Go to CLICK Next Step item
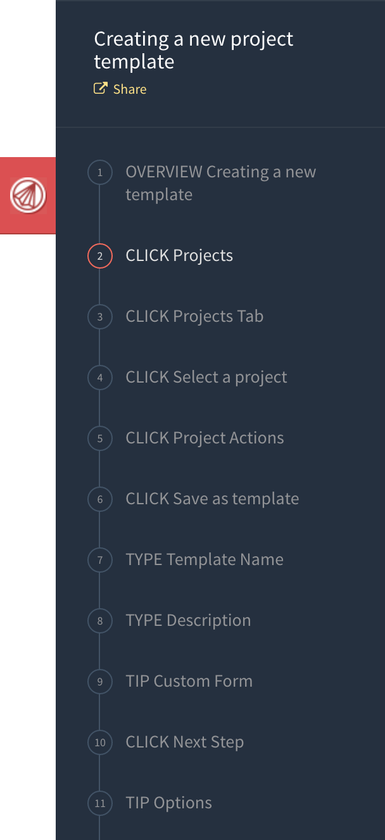Screen dimensions: 385x840 point(184,742)
